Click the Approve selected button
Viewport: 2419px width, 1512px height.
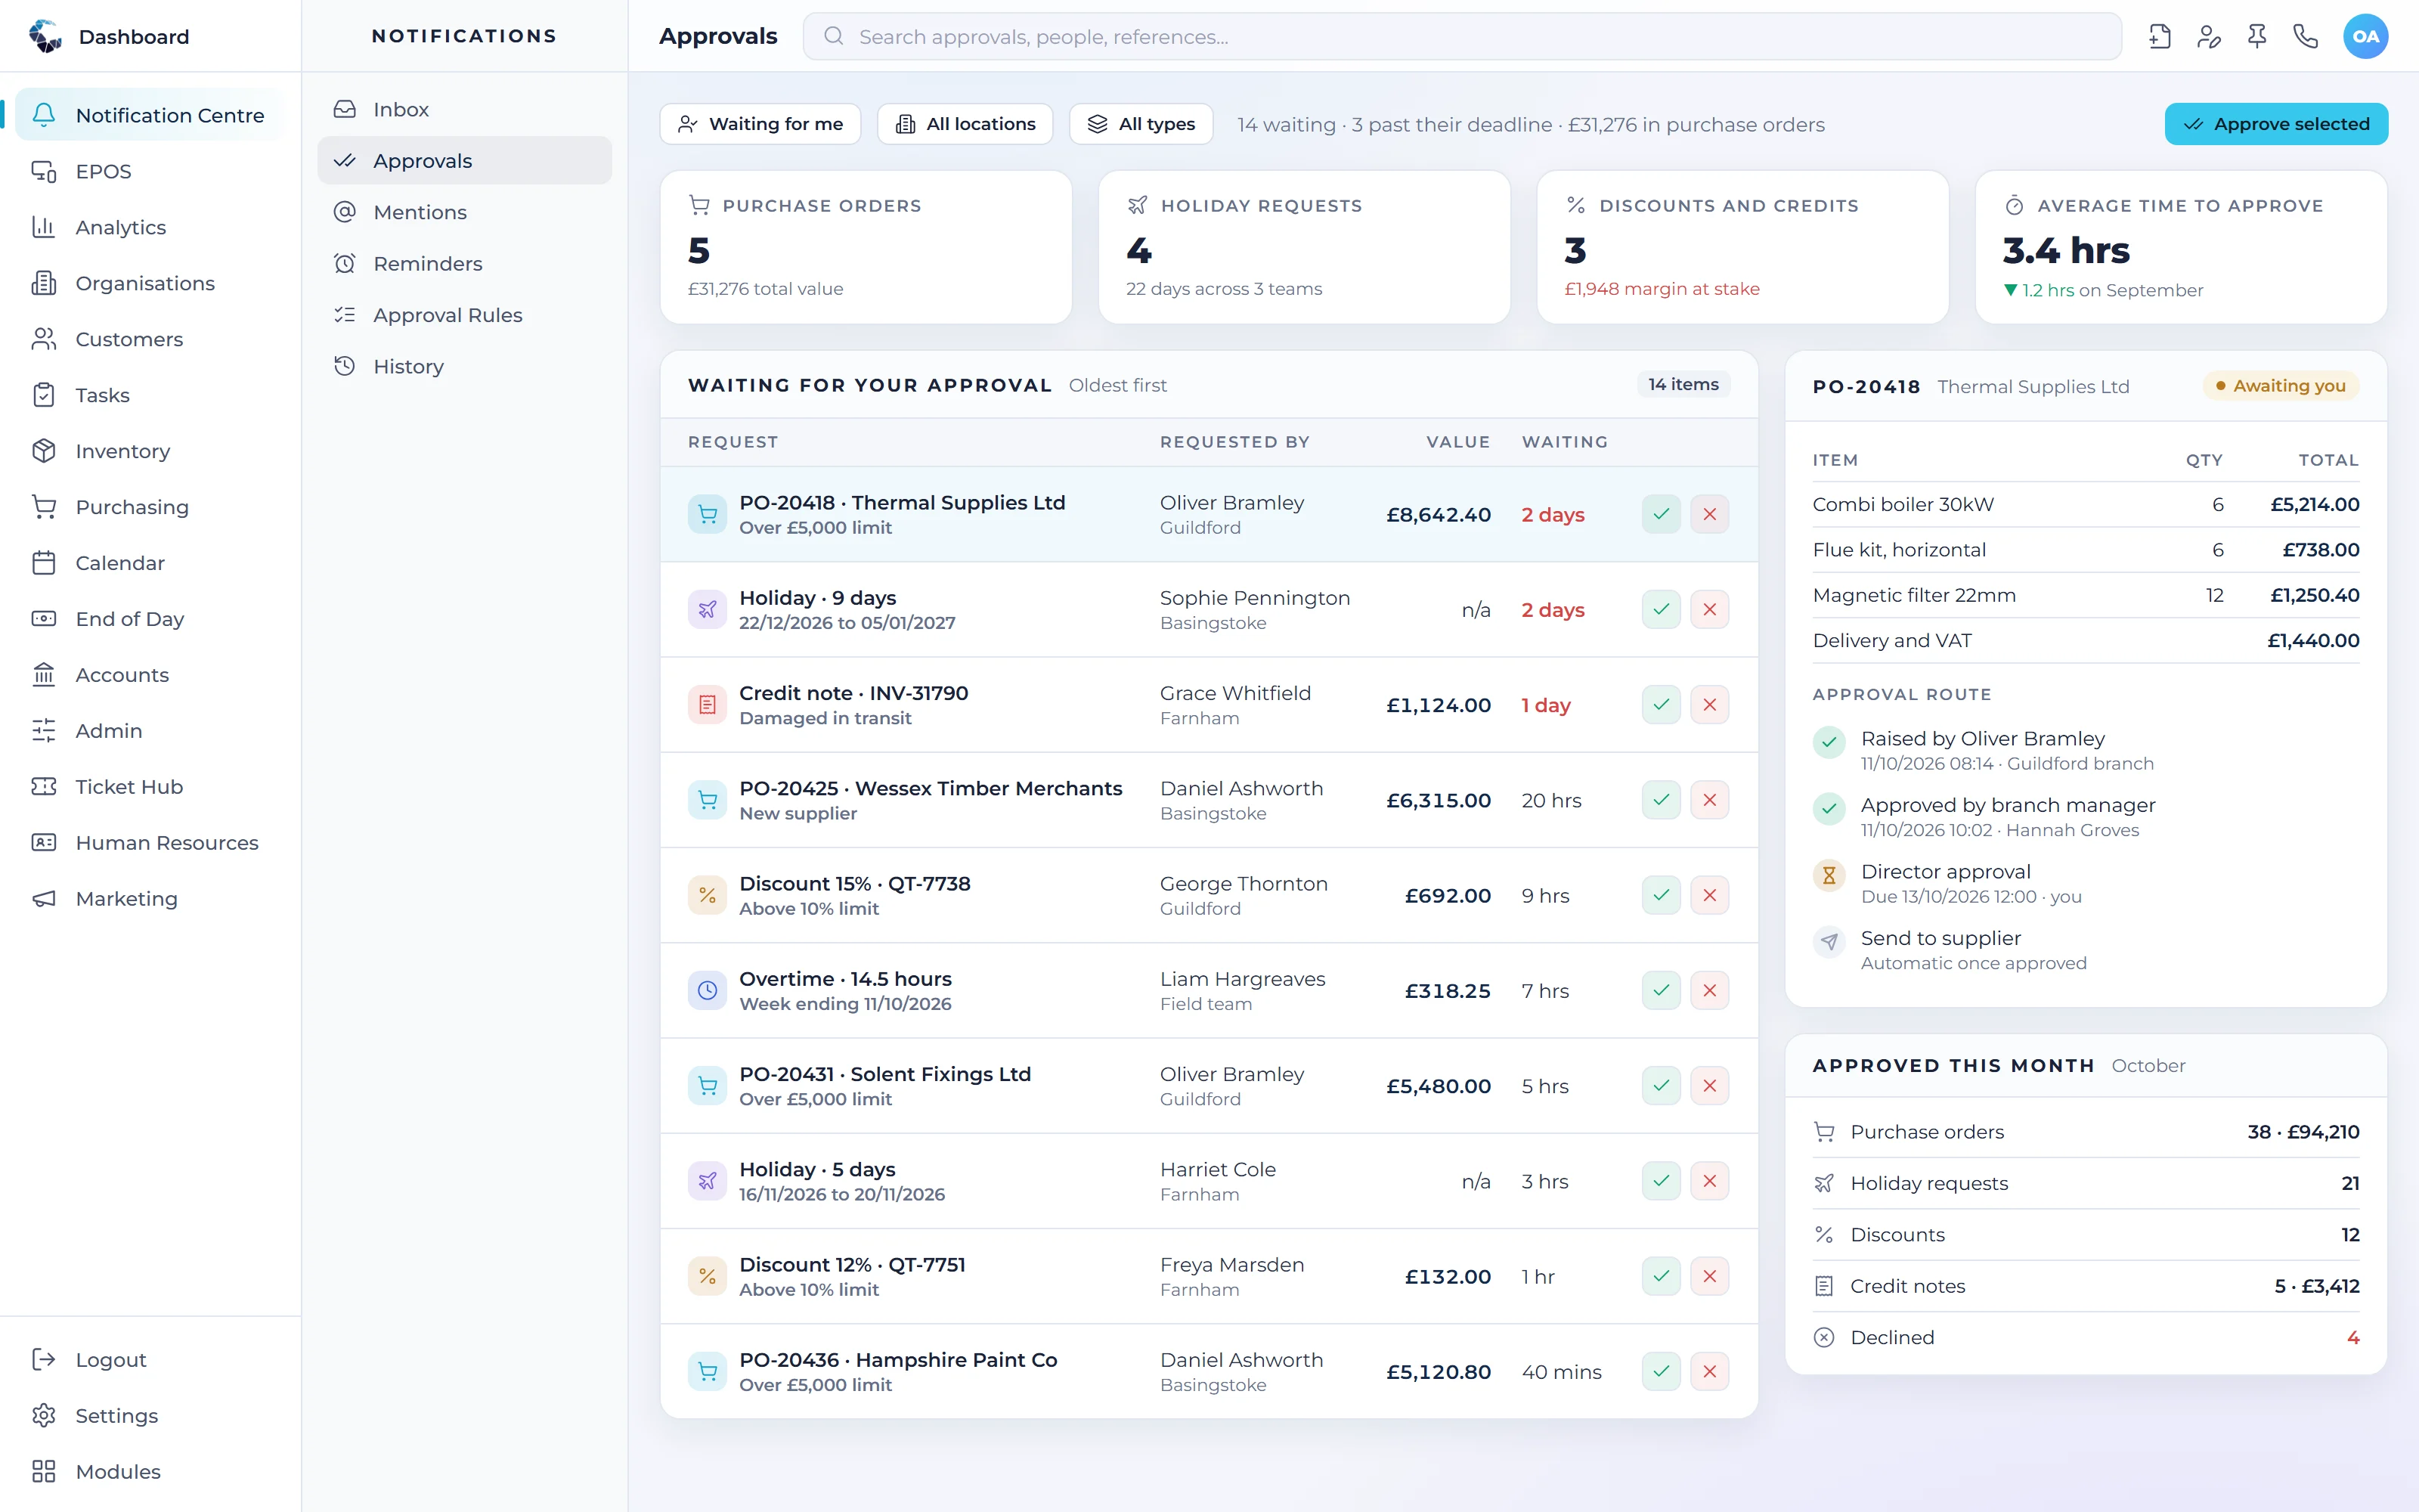point(2276,124)
